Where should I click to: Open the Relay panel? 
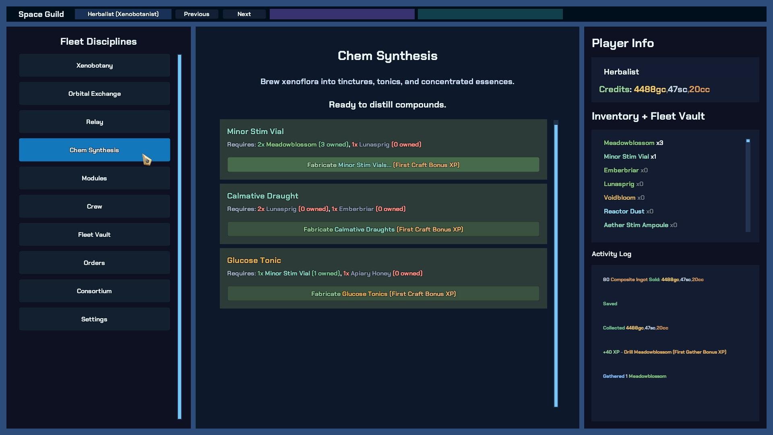[x=94, y=122]
